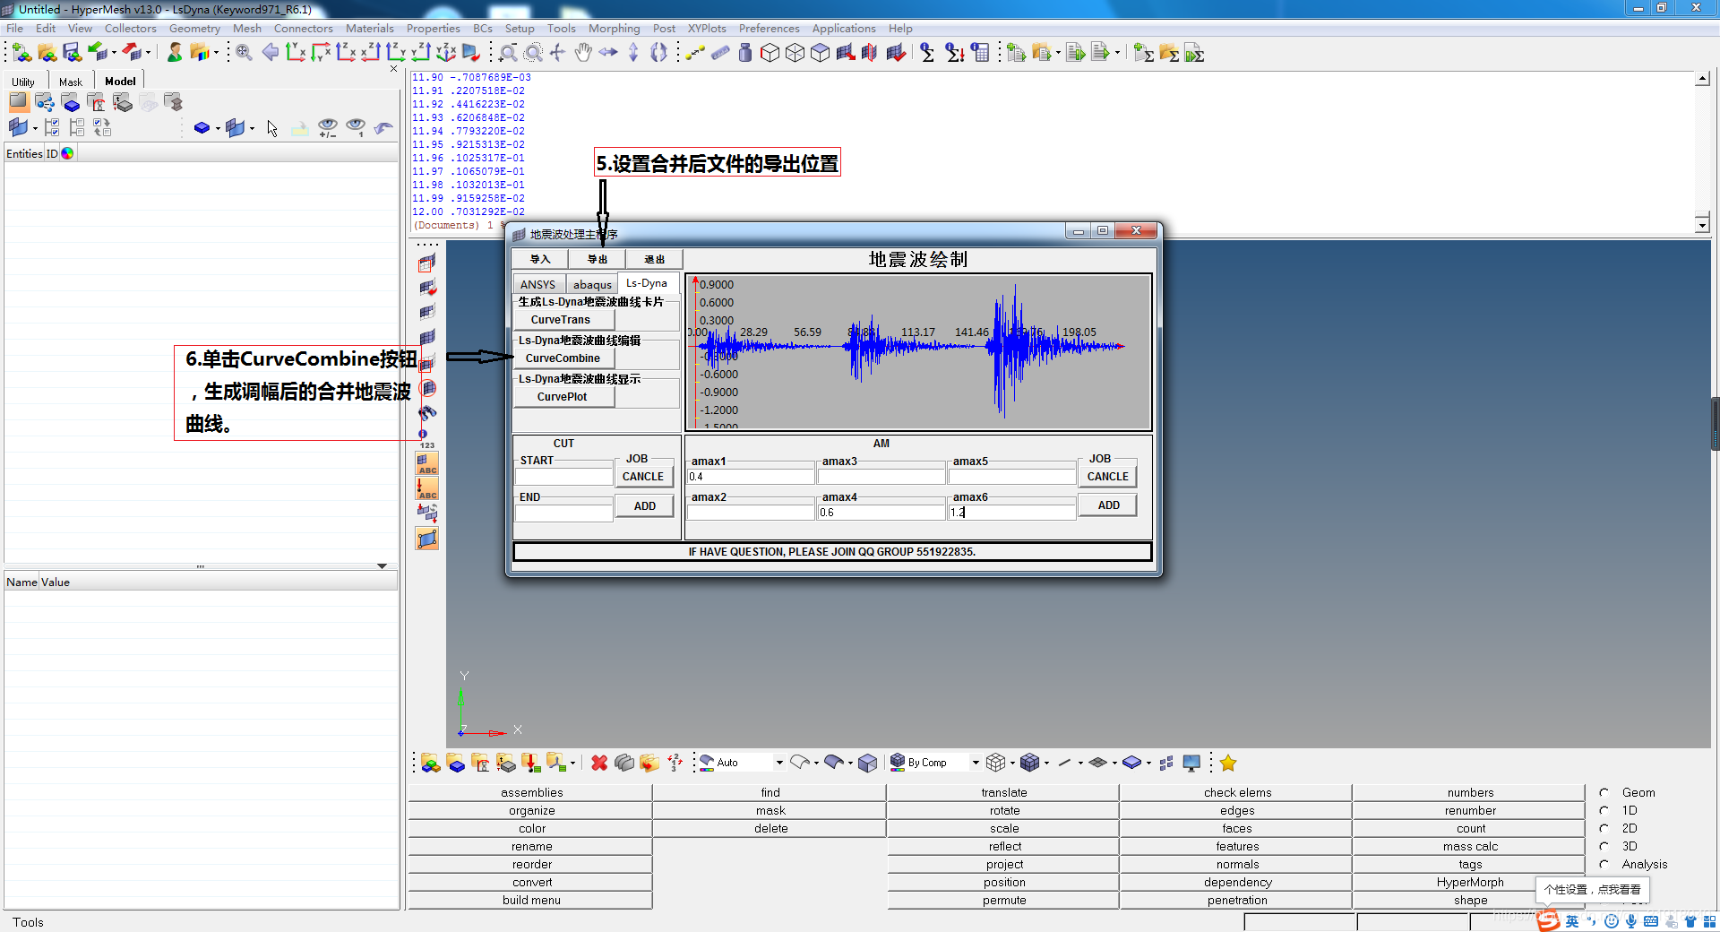Click the check elems panel button
Viewport: 1720px width, 932px height.
(x=1236, y=792)
